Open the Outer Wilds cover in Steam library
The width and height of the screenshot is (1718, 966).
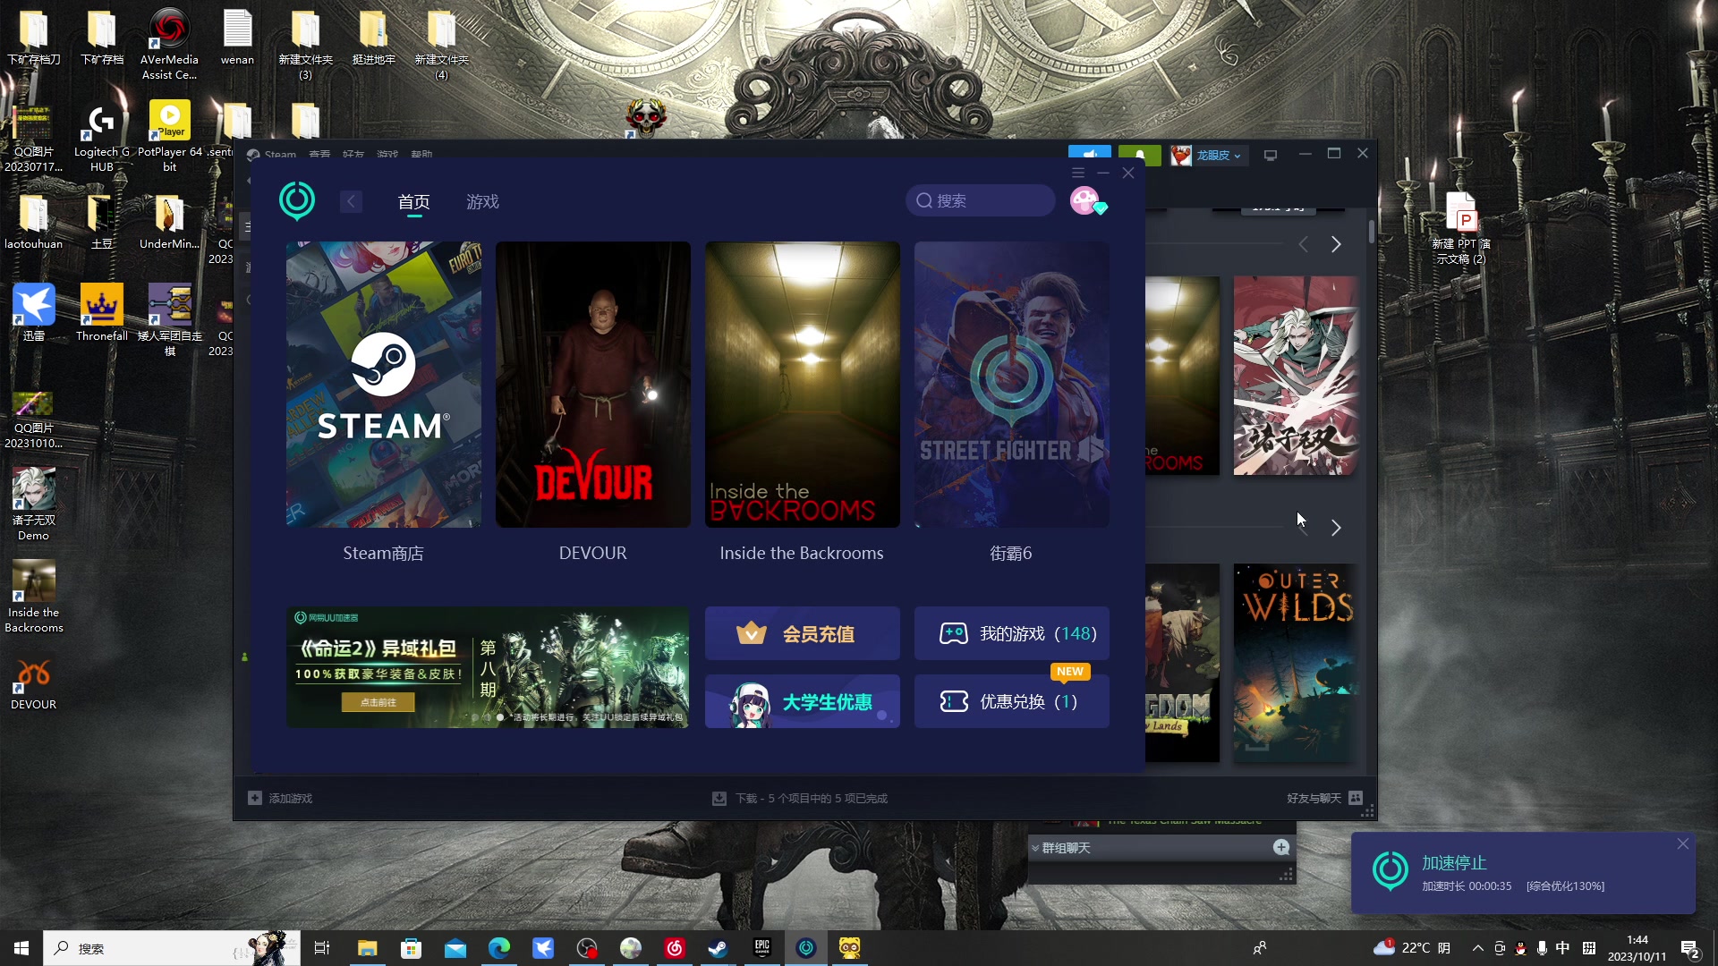point(1296,663)
